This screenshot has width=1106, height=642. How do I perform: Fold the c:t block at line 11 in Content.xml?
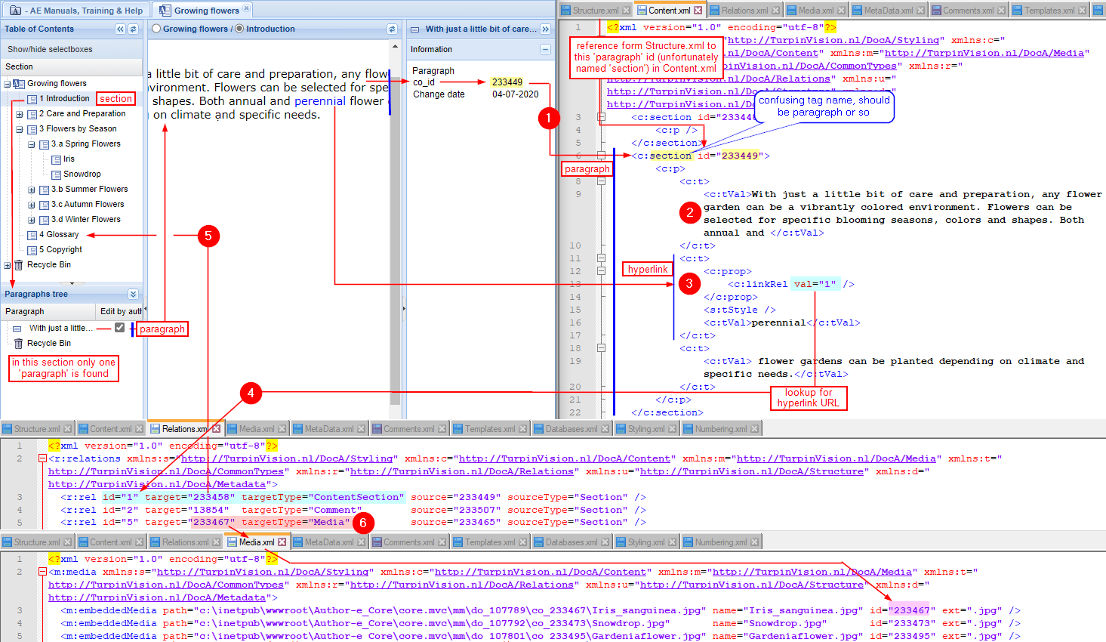[x=601, y=258]
